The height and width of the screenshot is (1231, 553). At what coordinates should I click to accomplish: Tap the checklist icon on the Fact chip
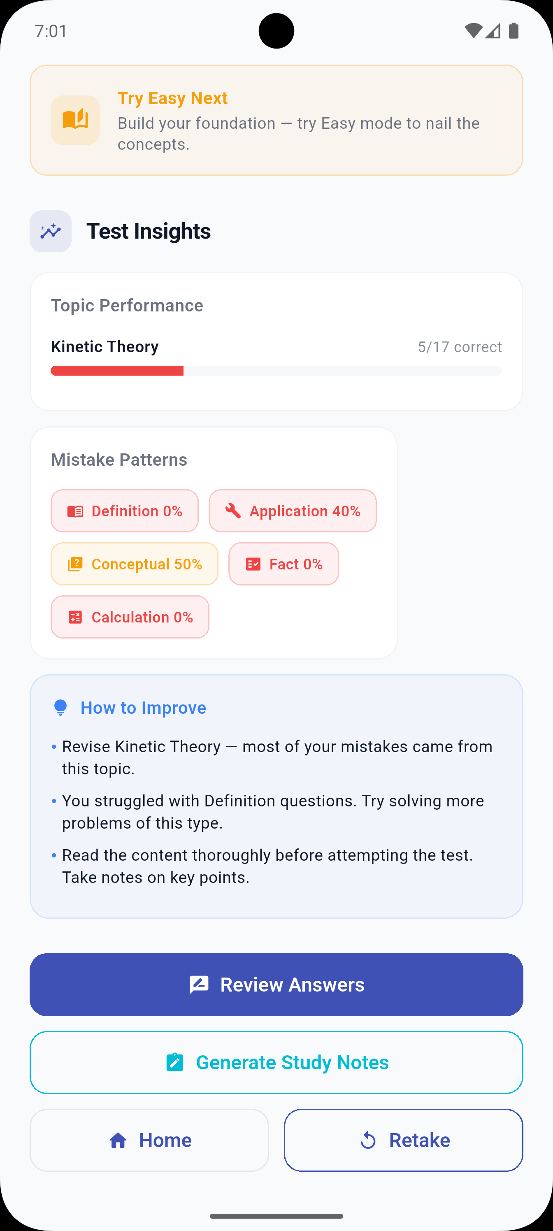[x=254, y=563]
